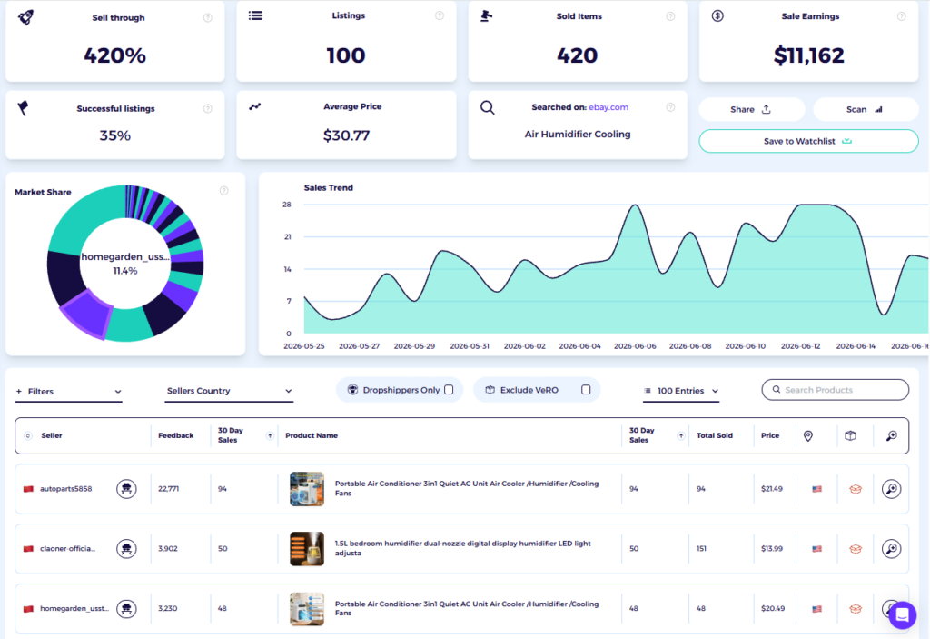Open the chat support bubble
Viewport: 930px width, 639px height.
[x=902, y=615]
